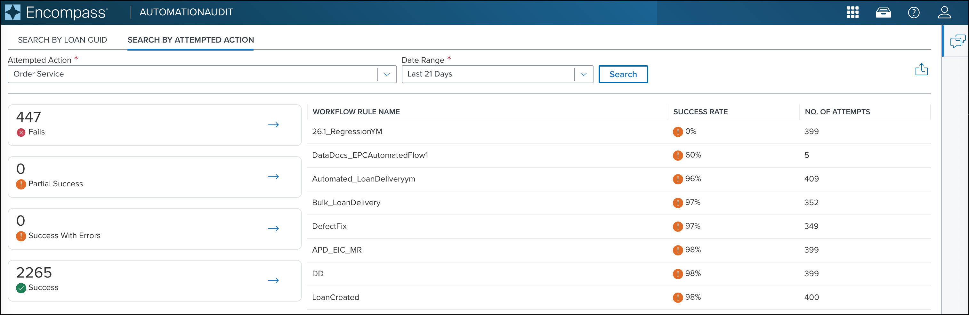Open the help question mark icon

(x=913, y=12)
